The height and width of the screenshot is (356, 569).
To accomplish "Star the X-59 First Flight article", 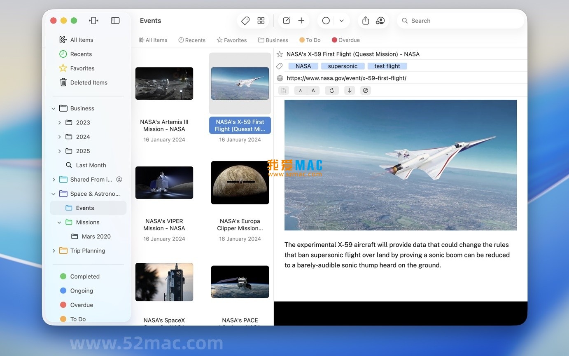I will [280, 54].
